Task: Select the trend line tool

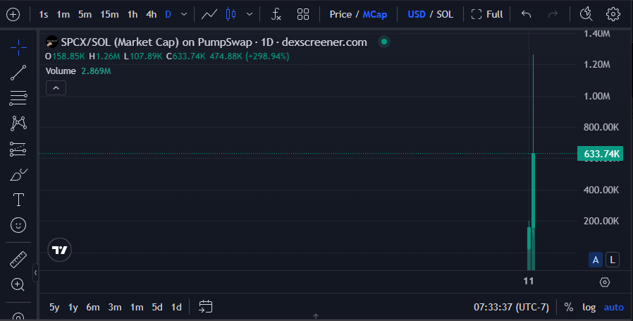Action: 18,73
